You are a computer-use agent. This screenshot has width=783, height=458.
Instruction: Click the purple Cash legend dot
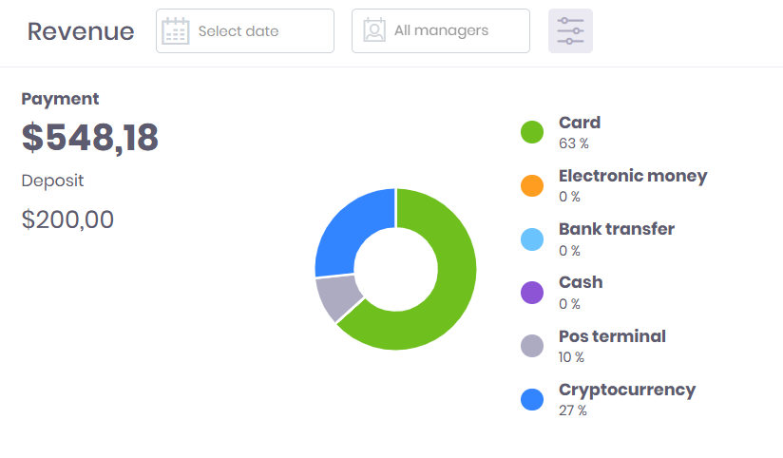tap(532, 293)
